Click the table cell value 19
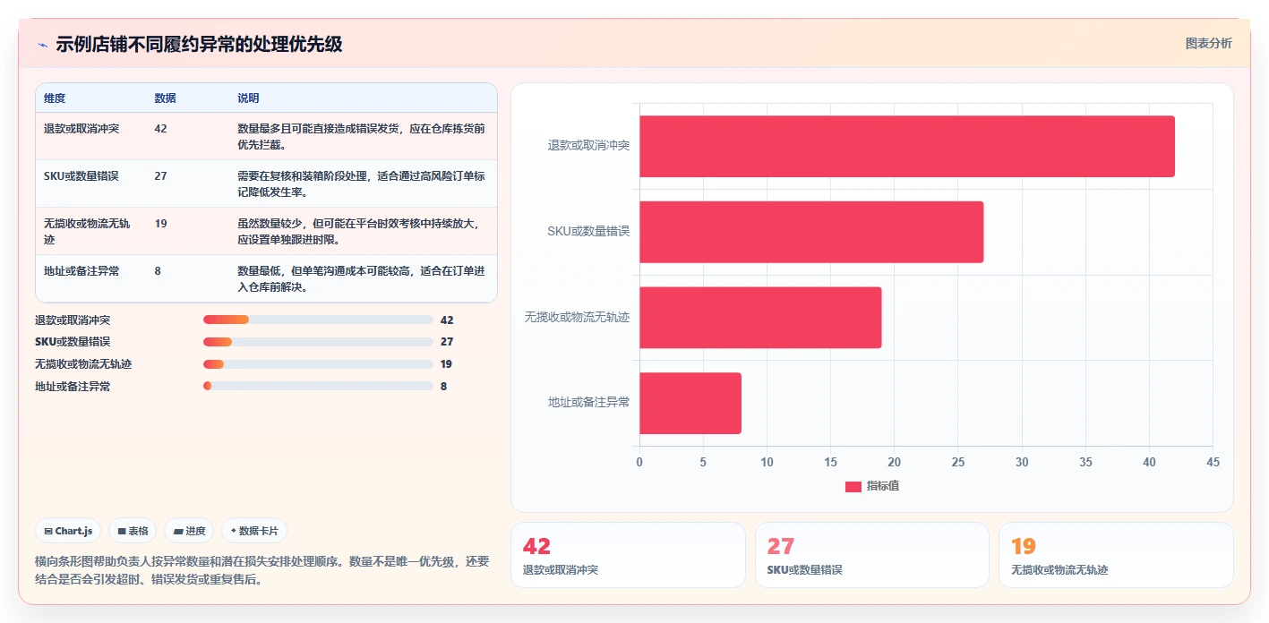The image size is (1269, 623). [x=160, y=224]
